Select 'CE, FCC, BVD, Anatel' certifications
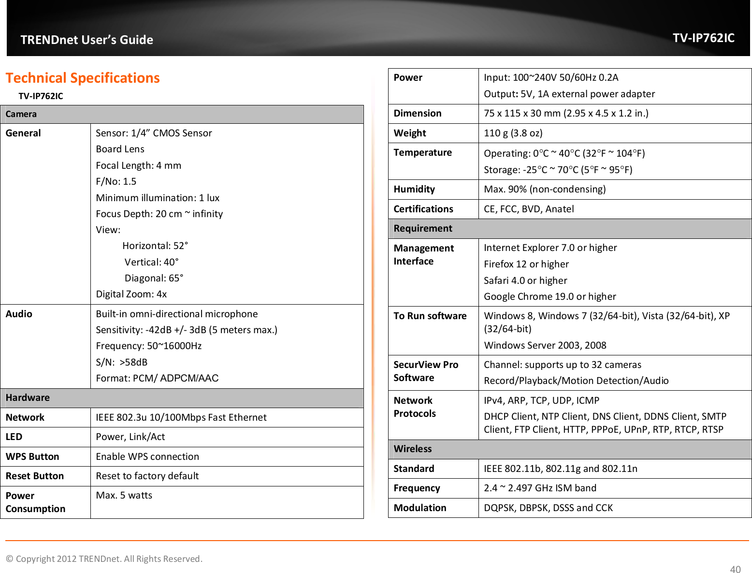Screen dimensions: 752x573 pos(529,209)
